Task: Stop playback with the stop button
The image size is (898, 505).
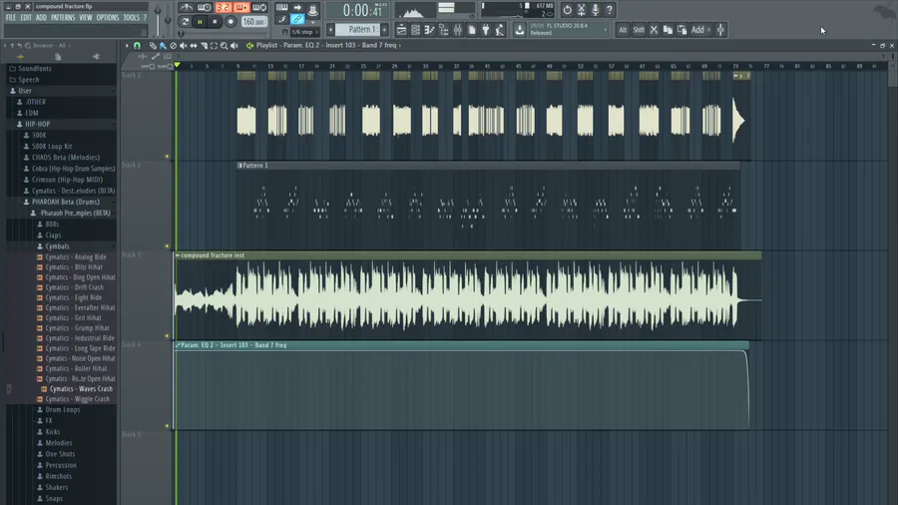Action: [x=215, y=22]
